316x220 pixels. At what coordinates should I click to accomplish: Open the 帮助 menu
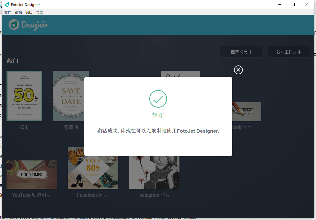click(40, 12)
